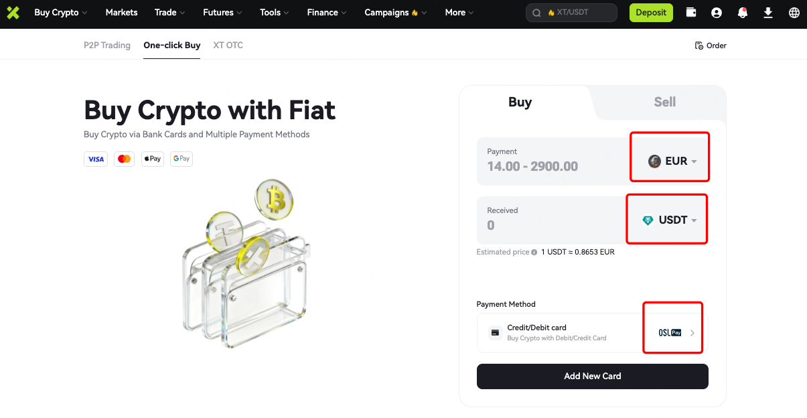Open the XT OTC tab
The image size is (807, 418).
(x=228, y=46)
